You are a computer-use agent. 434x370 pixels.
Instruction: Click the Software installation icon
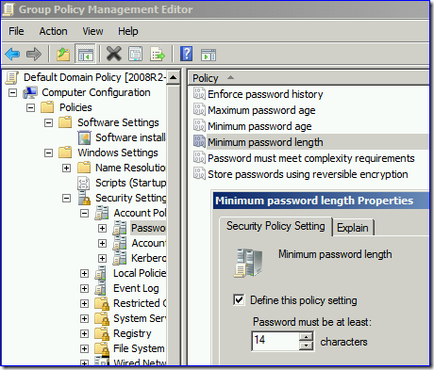click(84, 137)
